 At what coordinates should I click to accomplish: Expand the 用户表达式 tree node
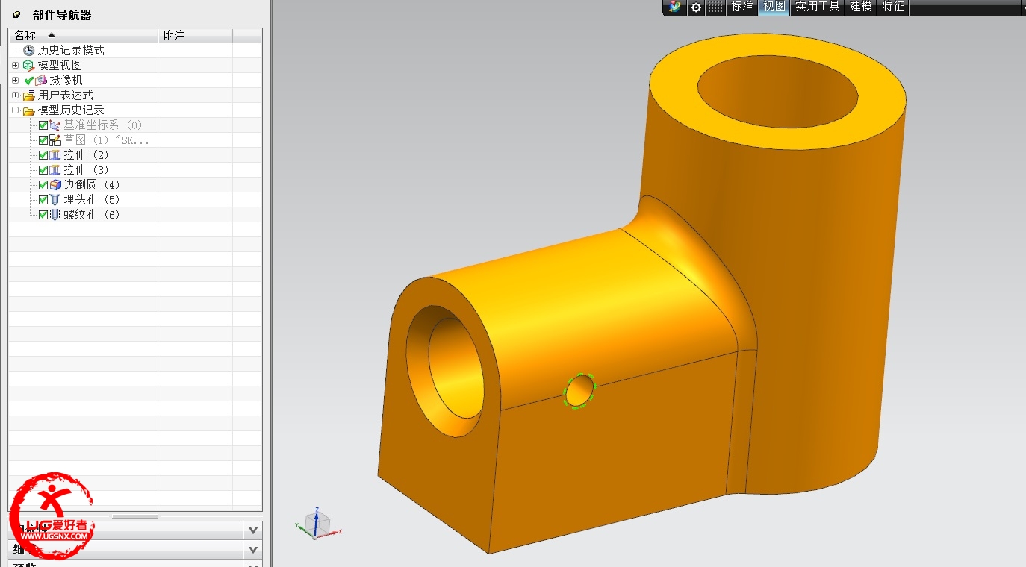(15, 95)
